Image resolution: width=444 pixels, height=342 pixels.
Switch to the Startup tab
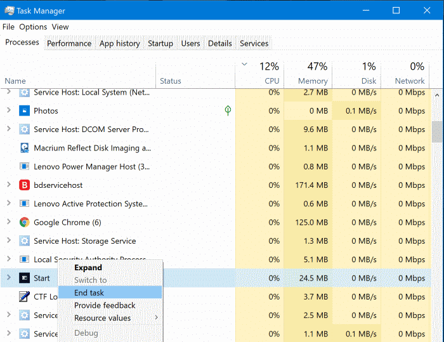pos(160,43)
